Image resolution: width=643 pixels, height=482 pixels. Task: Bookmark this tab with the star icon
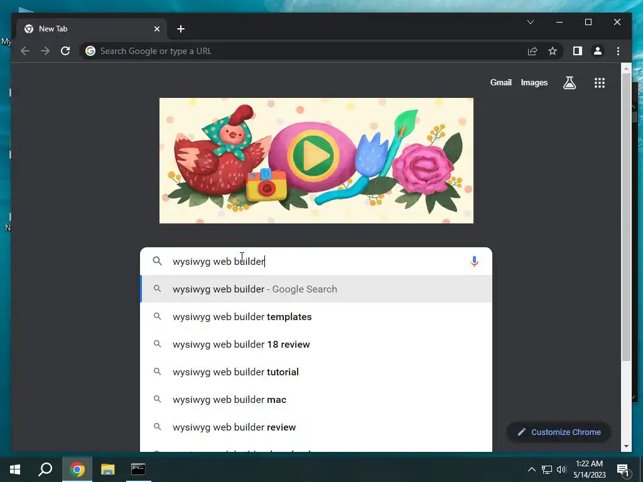[x=553, y=51]
